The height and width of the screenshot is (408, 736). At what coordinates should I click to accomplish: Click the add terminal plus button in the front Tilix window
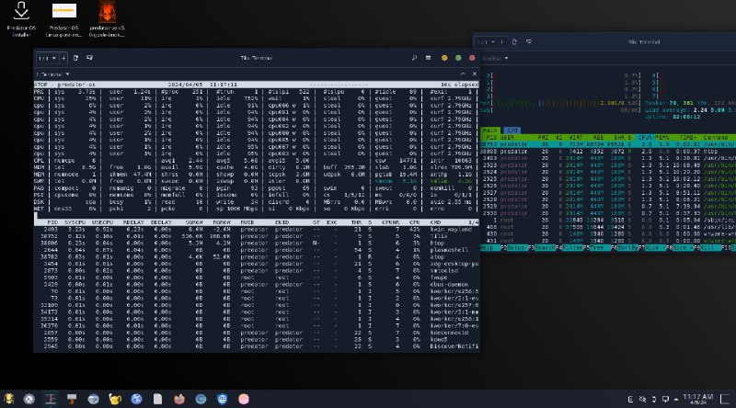(x=63, y=58)
